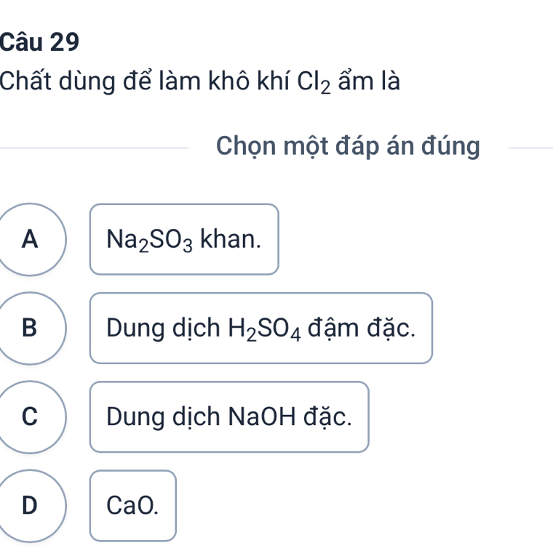553x548 pixels.
Task: Pick the radio circle labeled C
Action: coord(29,416)
